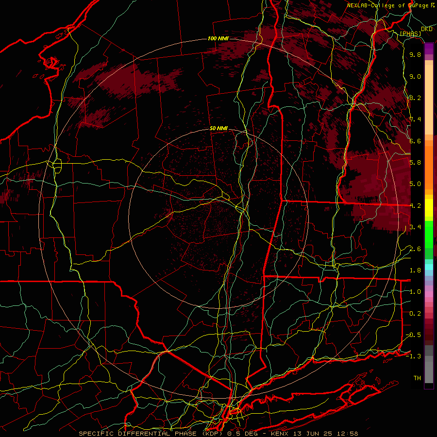This screenshot has width=437, height=437.
Task: Click the 9.8 value on the color scale
Action: click(x=415, y=55)
